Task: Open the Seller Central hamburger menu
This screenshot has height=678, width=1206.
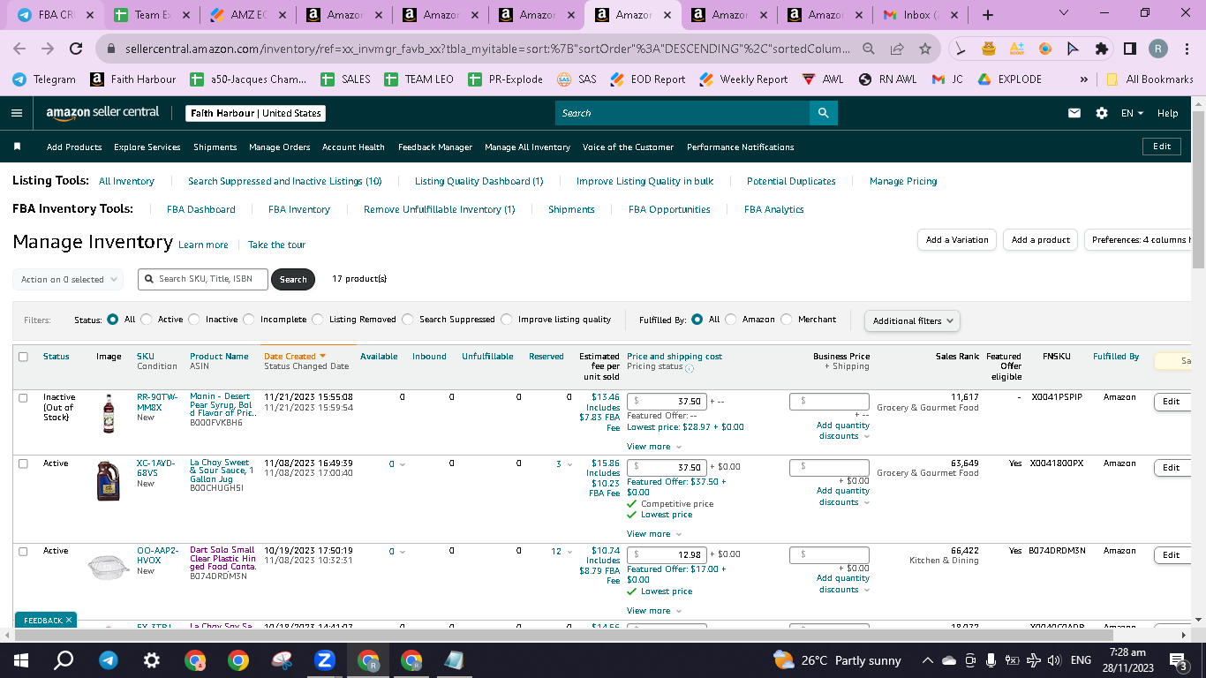Action: (x=16, y=113)
